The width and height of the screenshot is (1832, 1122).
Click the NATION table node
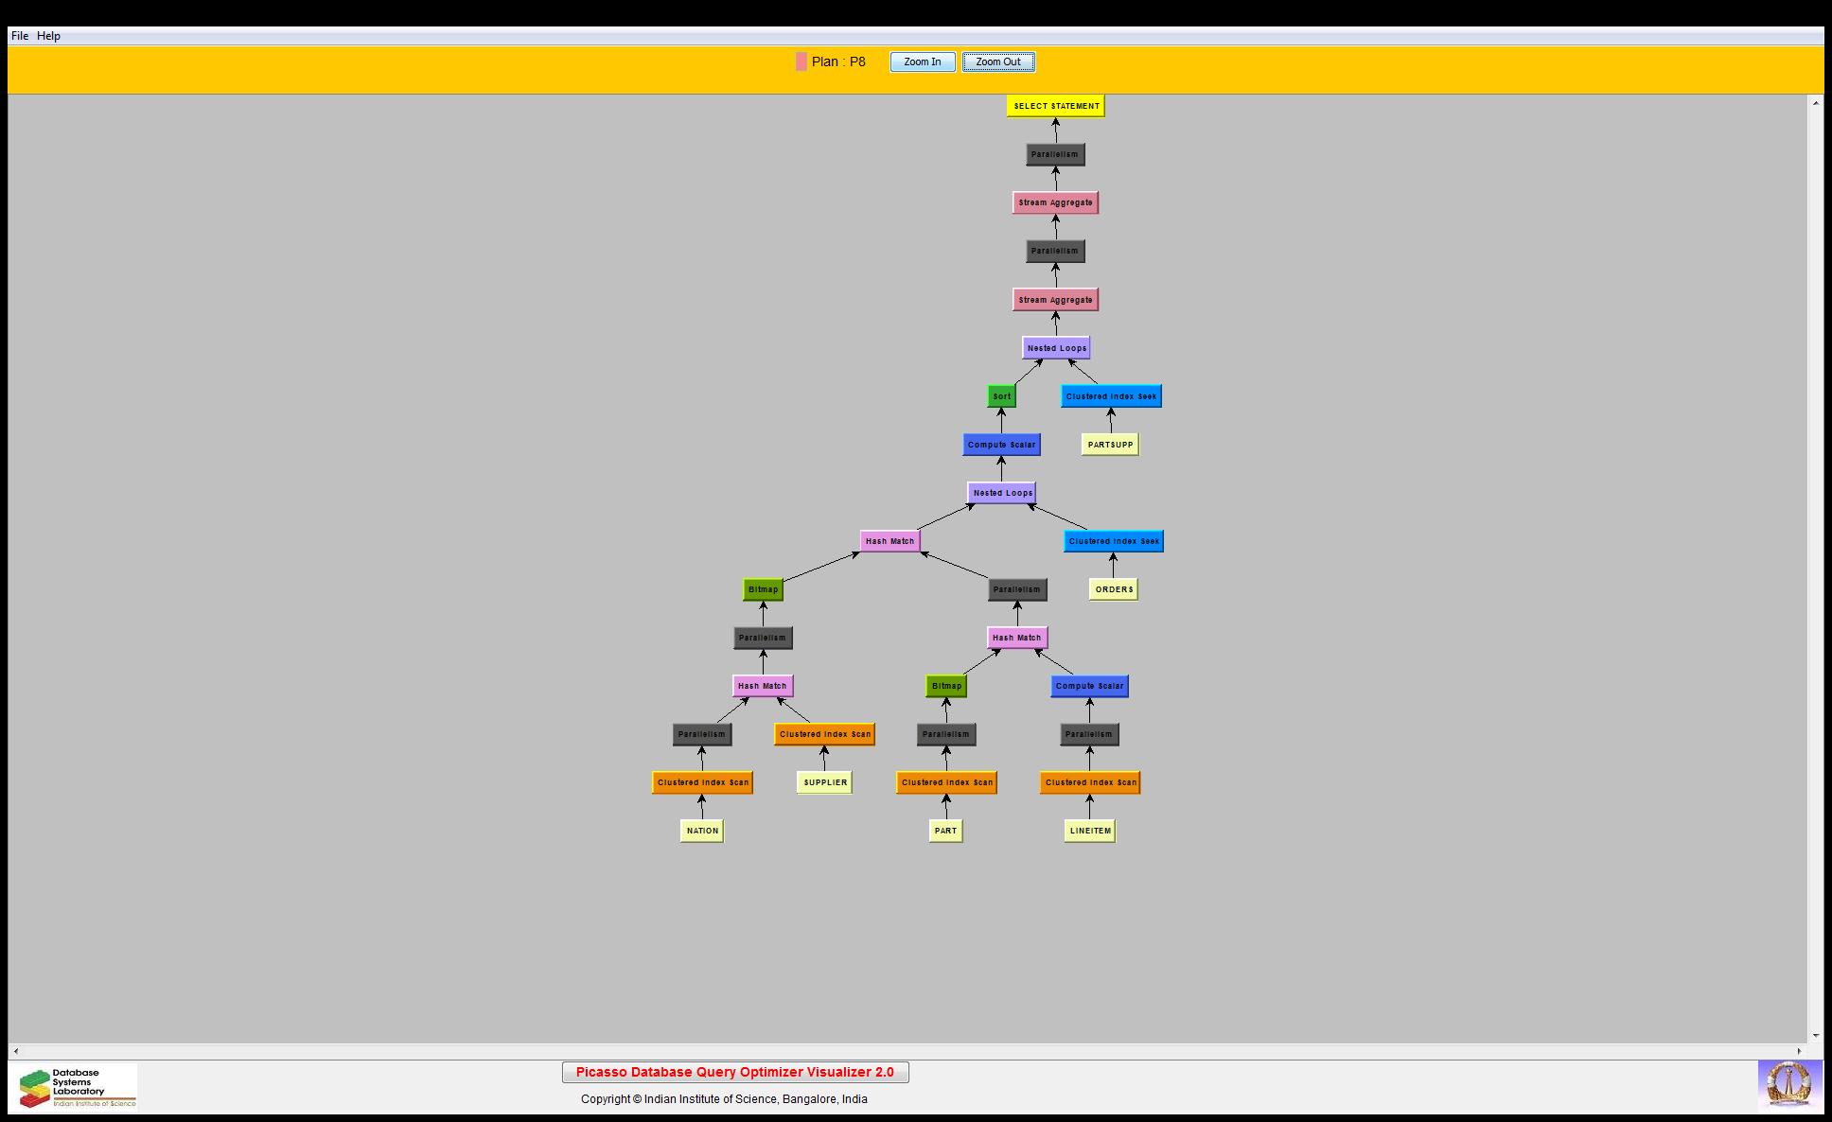tap(702, 831)
